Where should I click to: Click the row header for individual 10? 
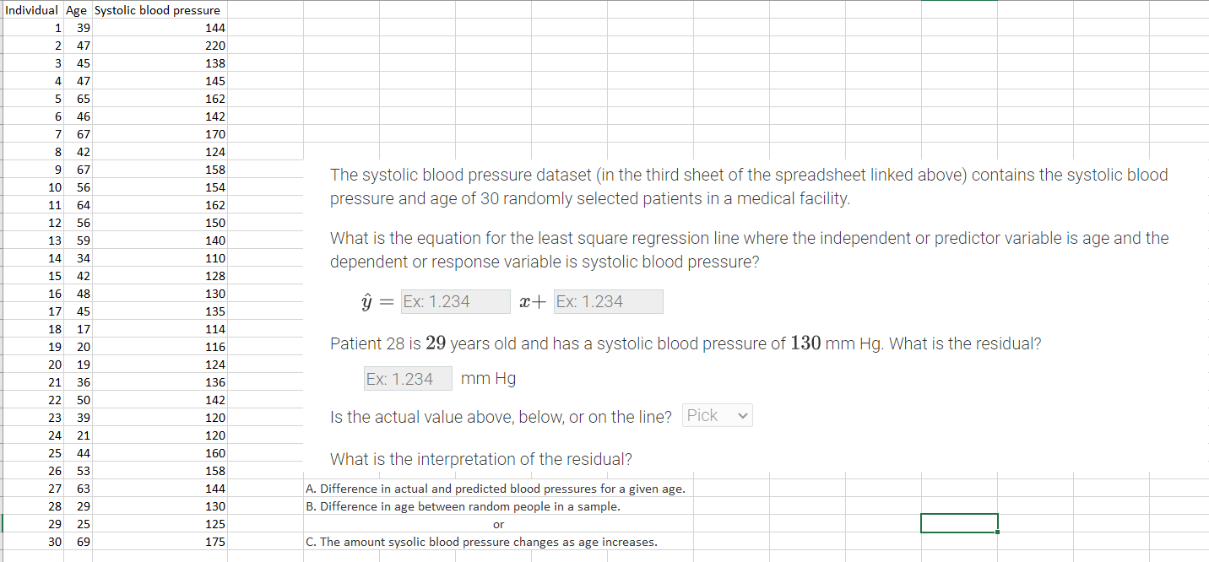pos(31,186)
